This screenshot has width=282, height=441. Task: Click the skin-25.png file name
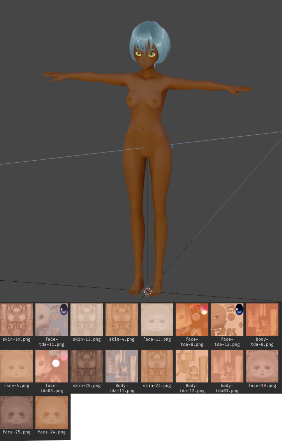(87, 386)
